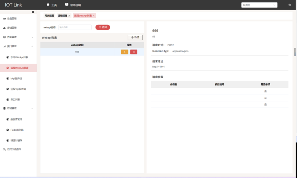
Task: Click the power logout icon
Action: coord(289,5)
